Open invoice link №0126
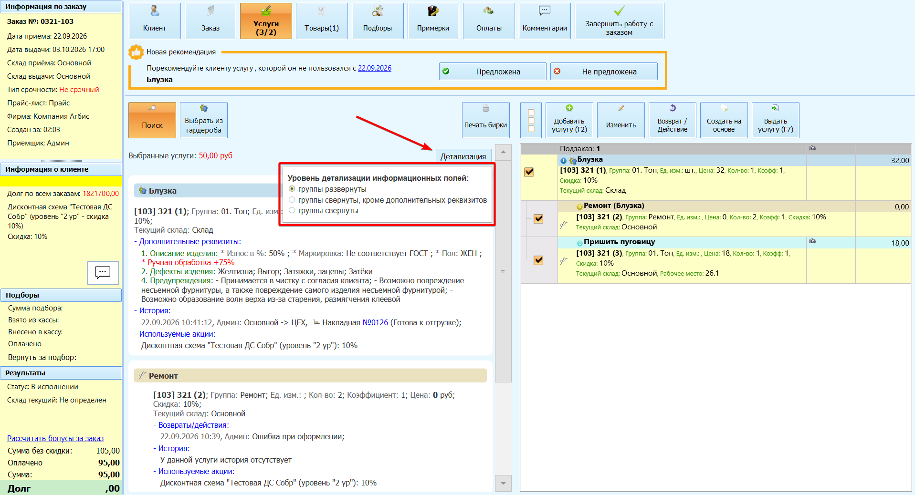 (375, 322)
